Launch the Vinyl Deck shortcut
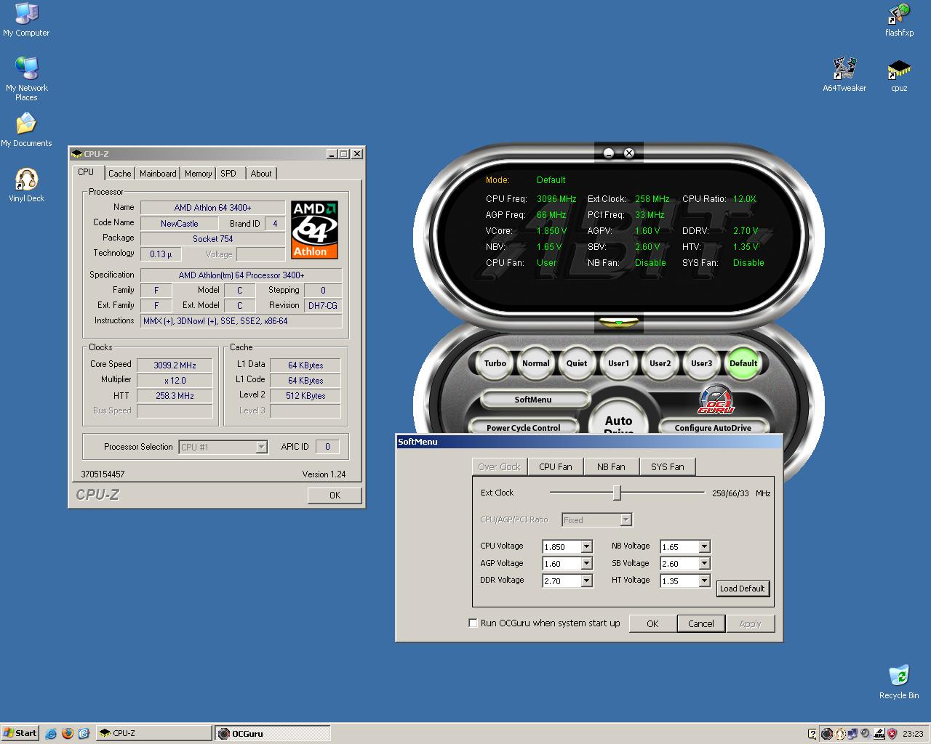 point(26,185)
